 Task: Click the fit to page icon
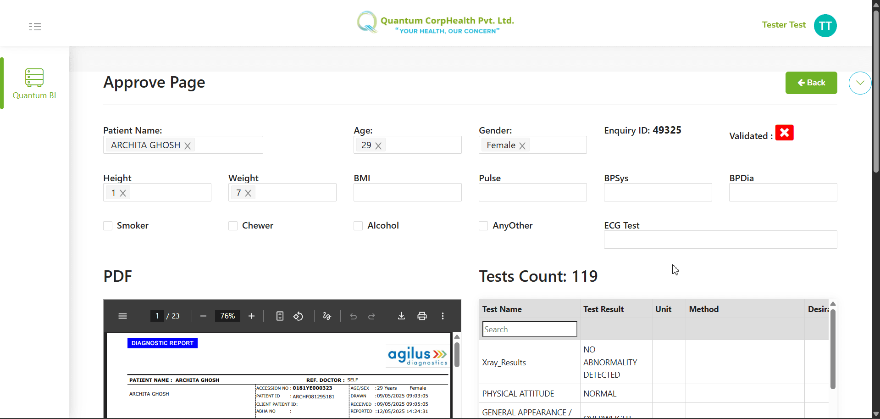(280, 316)
